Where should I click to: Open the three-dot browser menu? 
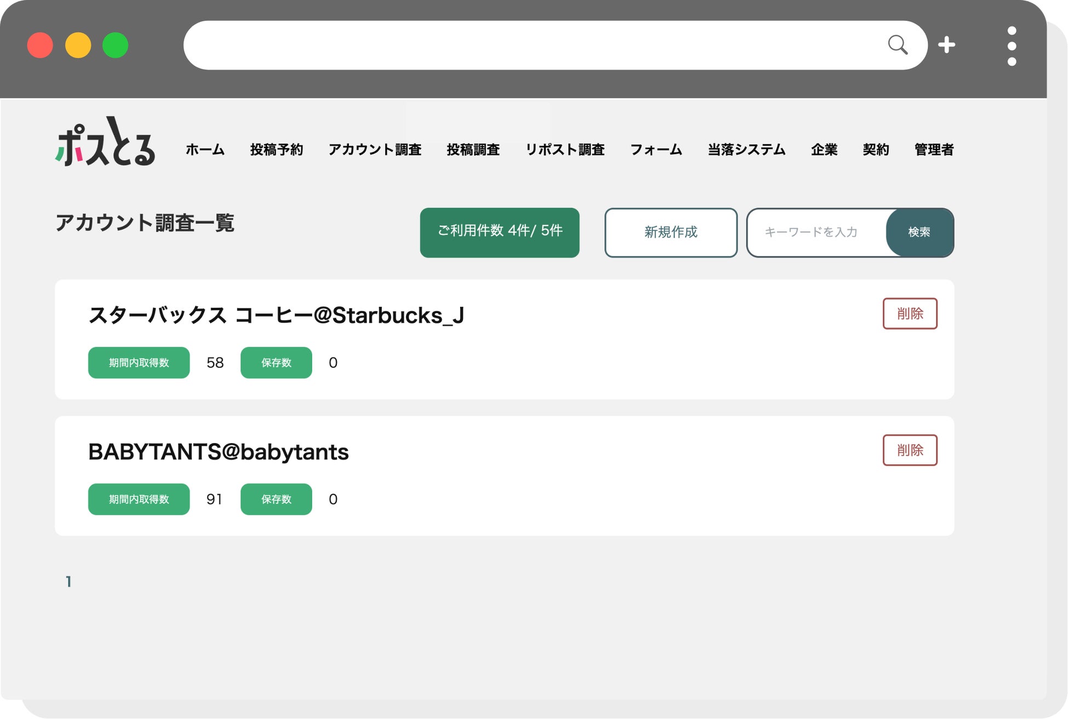1012,46
